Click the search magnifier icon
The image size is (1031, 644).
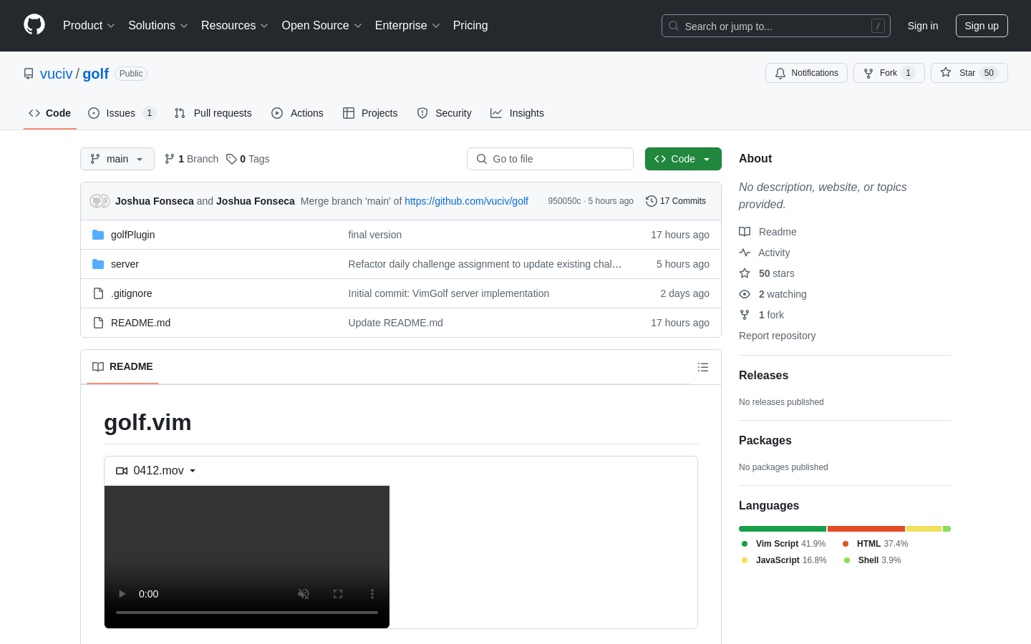[674, 26]
